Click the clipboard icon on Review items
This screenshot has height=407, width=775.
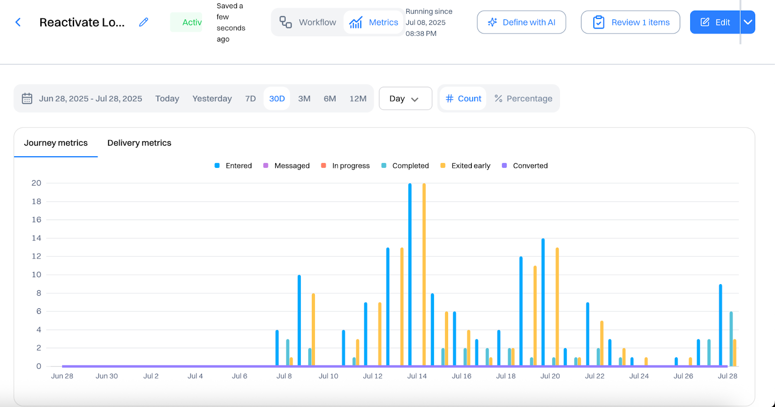point(599,22)
